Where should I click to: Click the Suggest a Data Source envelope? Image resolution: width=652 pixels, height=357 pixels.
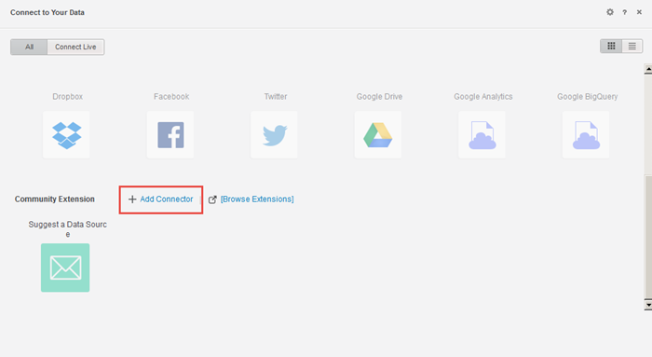65,268
